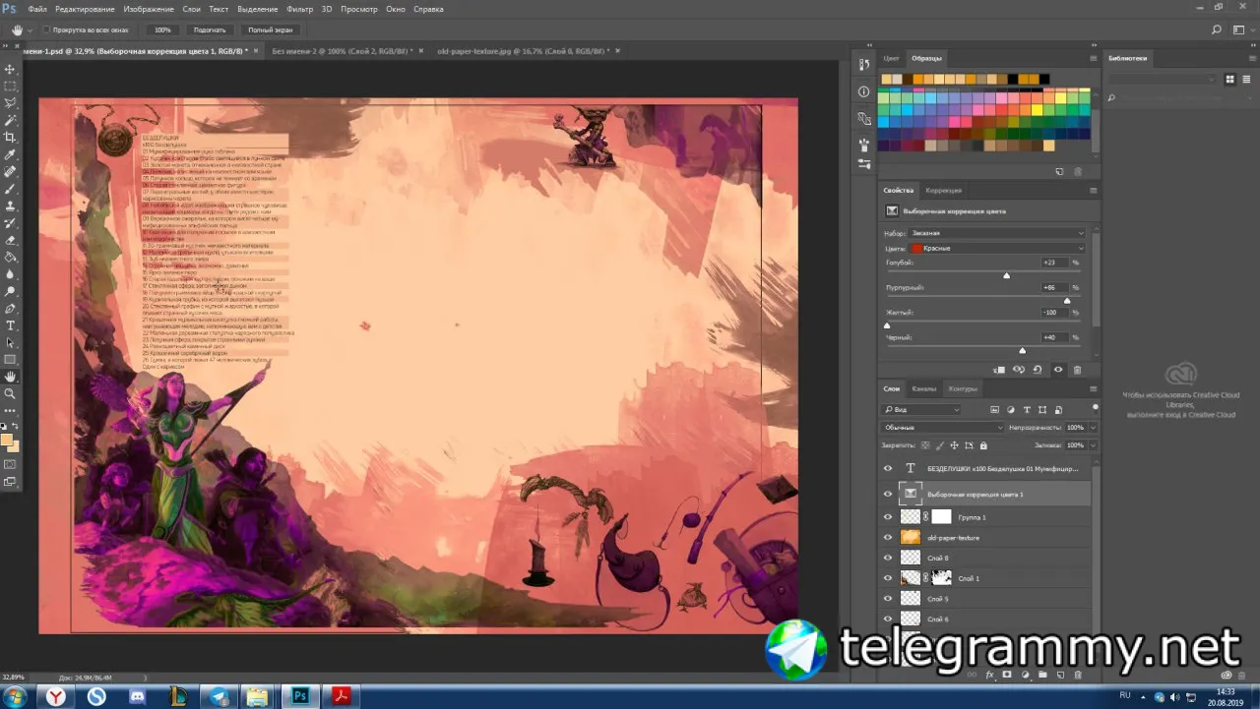Hide the Слой 5 layer
Viewport: 1260px width, 709px height.
(x=887, y=599)
